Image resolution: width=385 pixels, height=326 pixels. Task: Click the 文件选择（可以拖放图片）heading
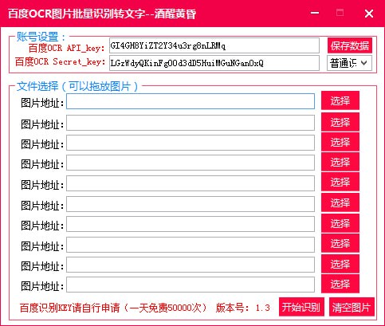[x=77, y=86]
